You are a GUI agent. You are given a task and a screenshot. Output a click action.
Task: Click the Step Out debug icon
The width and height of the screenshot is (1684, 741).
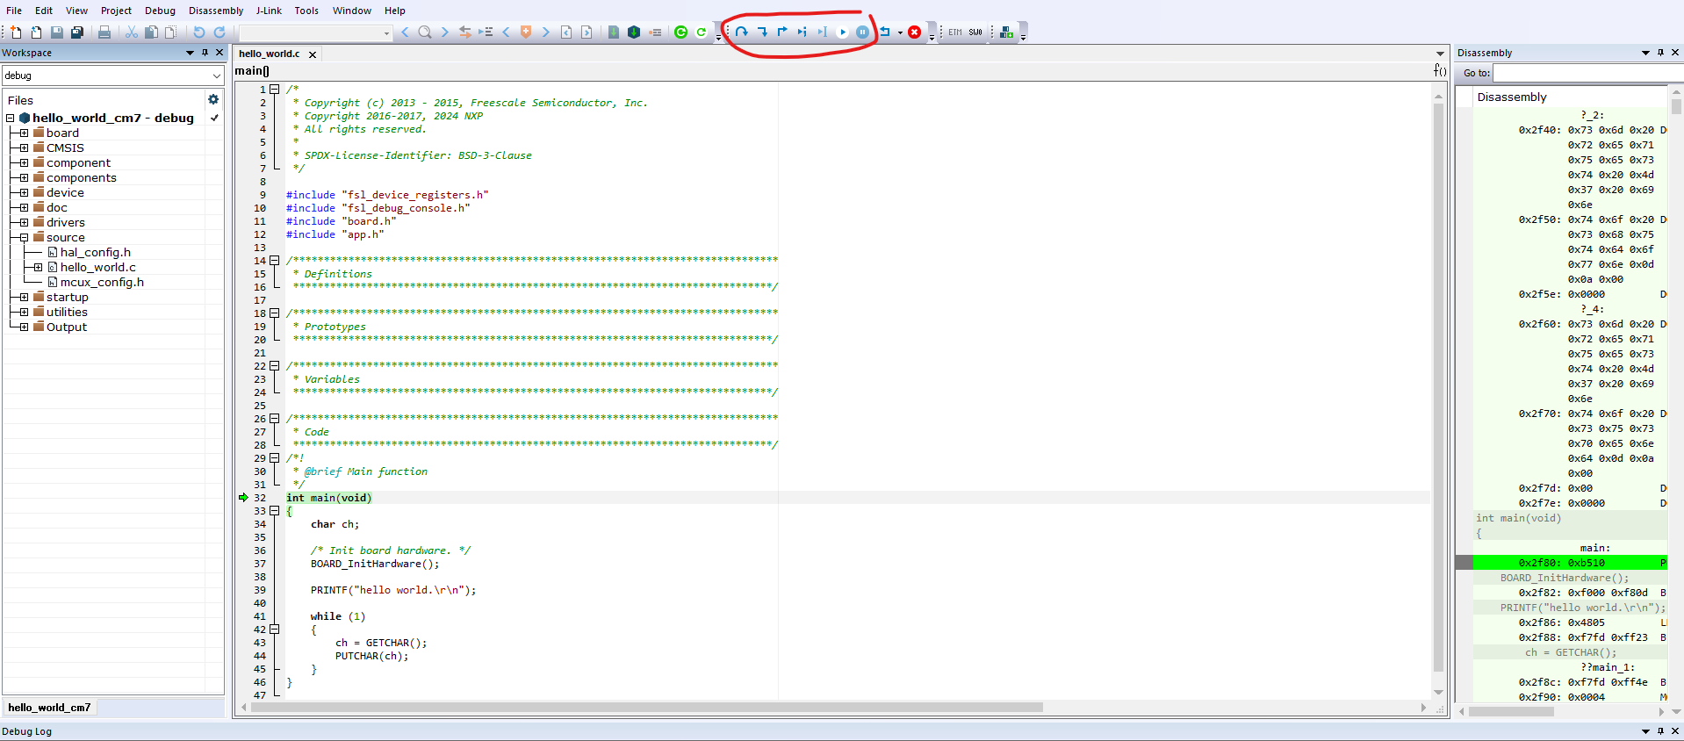782,32
